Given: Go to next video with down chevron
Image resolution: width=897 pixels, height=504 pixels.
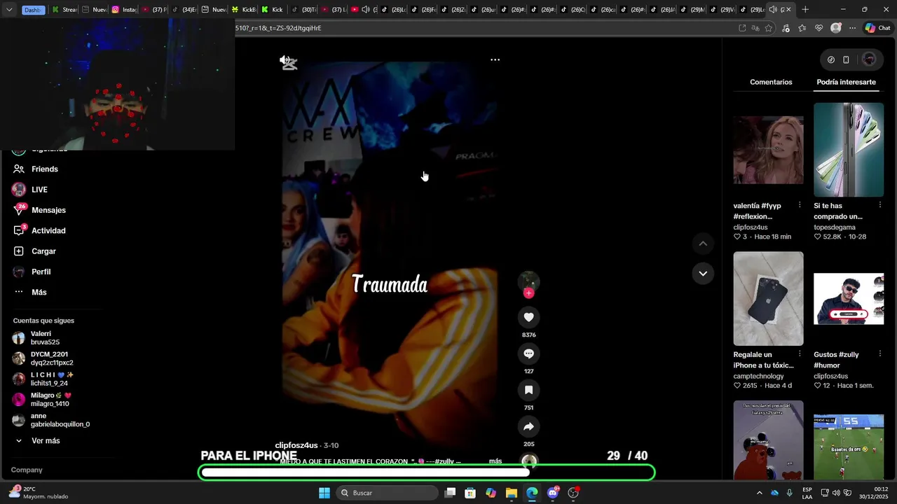Looking at the screenshot, I should pyautogui.click(x=703, y=273).
